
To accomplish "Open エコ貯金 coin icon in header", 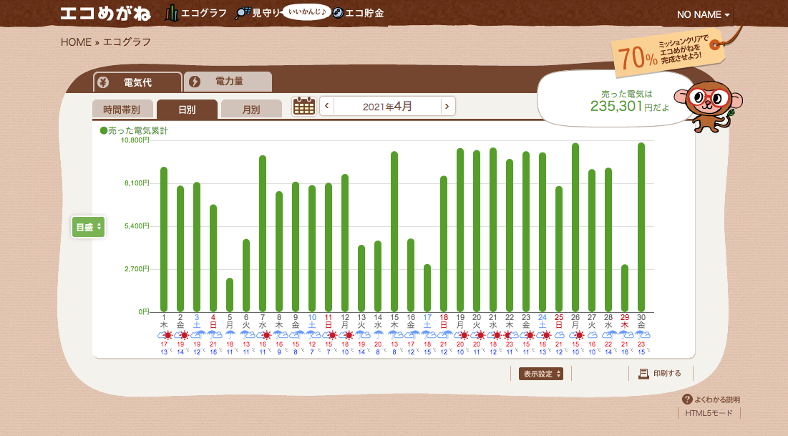I will [338, 13].
